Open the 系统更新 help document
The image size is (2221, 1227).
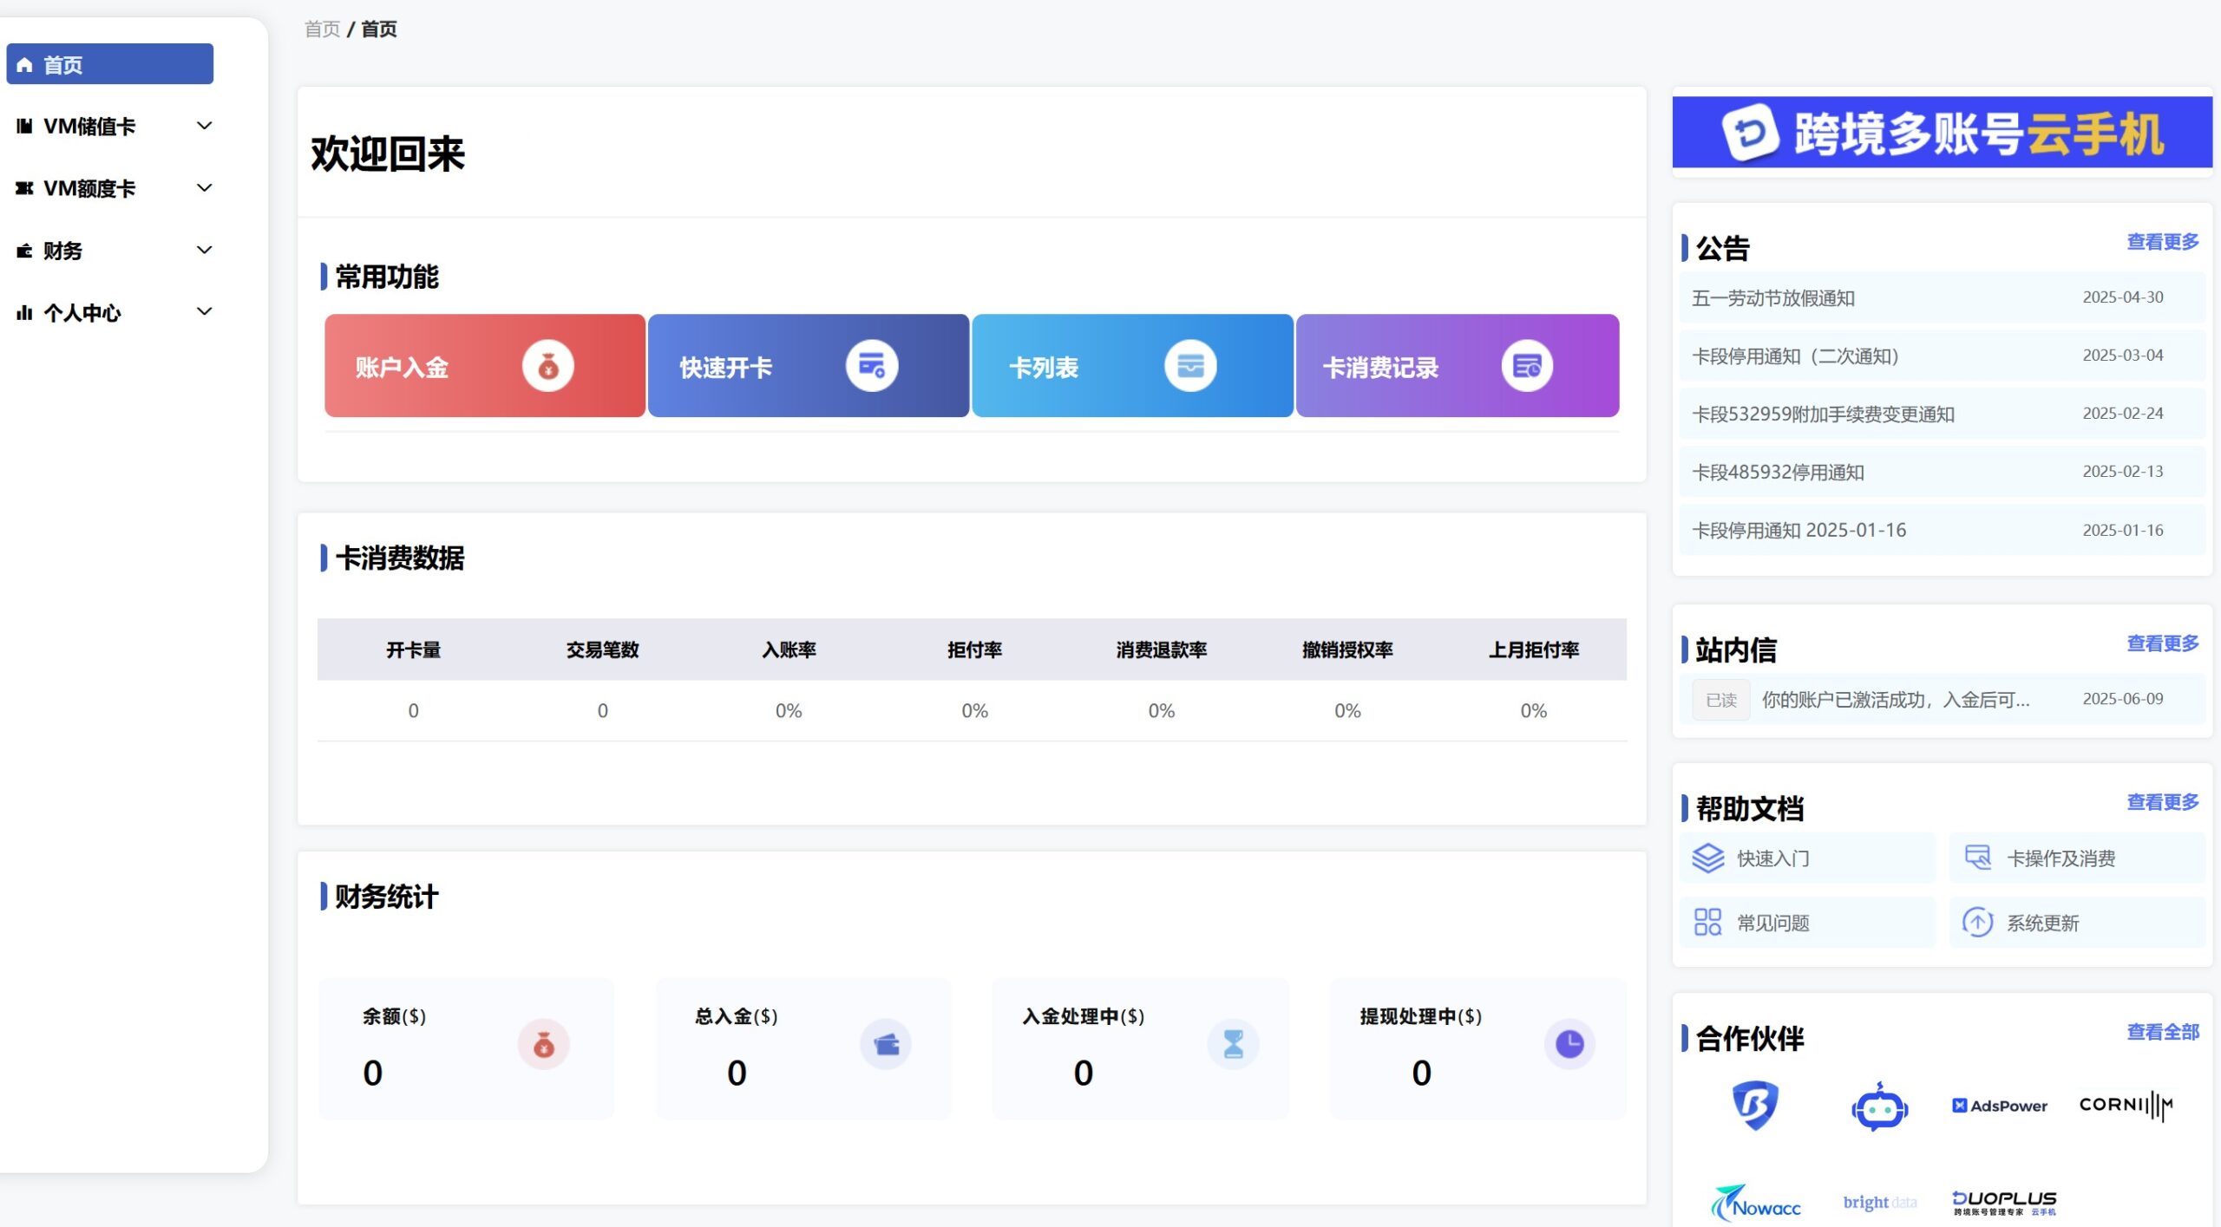pyautogui.click(x=2077, y=922)
